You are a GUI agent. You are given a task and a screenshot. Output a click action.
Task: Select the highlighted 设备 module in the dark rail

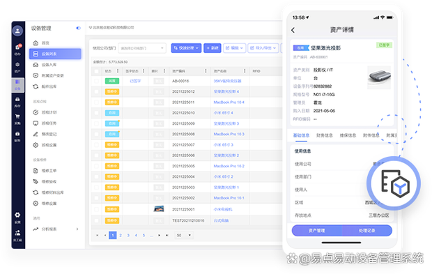click(17, 84)
